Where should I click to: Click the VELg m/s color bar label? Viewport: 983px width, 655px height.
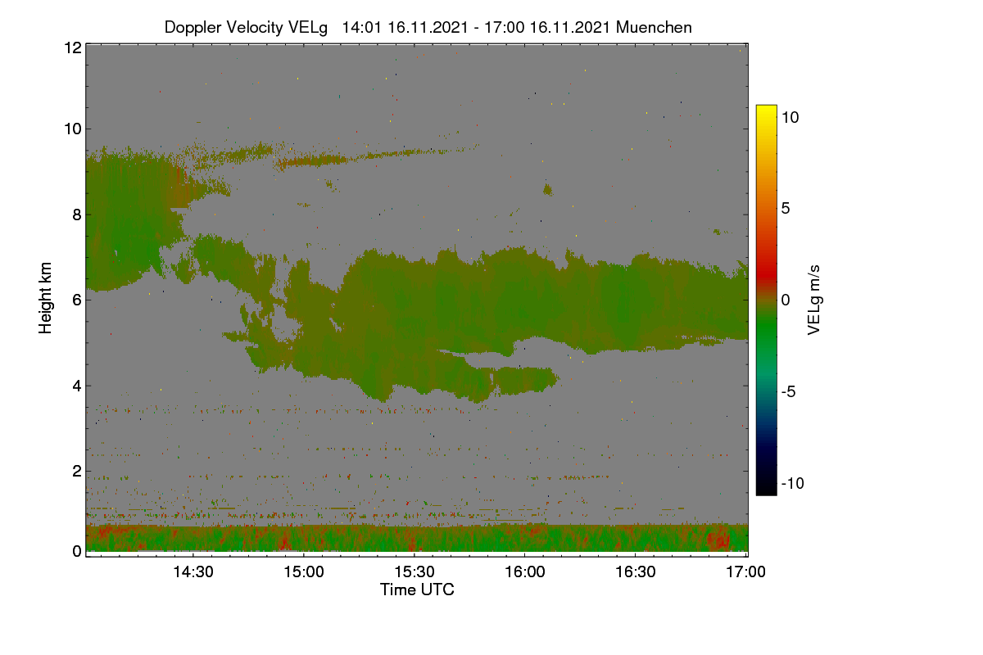pyautogui.click(x=813, y=299)
